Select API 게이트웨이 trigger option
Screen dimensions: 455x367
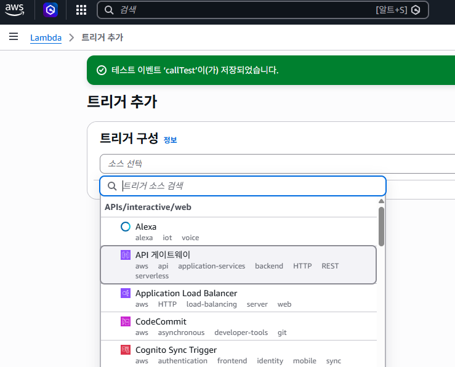pos(238,265)
